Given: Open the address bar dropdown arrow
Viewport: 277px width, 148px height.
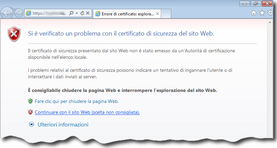Looking at the screenshot, I should tap(77, 13).
